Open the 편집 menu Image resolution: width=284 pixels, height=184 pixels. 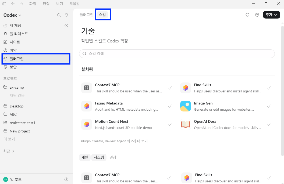pyautogui.click(x=46, y=4)
